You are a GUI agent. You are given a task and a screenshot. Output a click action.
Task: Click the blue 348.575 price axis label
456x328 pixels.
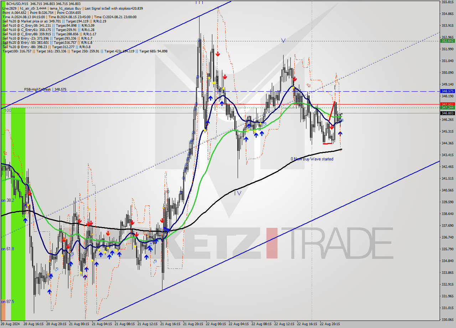click(447, 91)
